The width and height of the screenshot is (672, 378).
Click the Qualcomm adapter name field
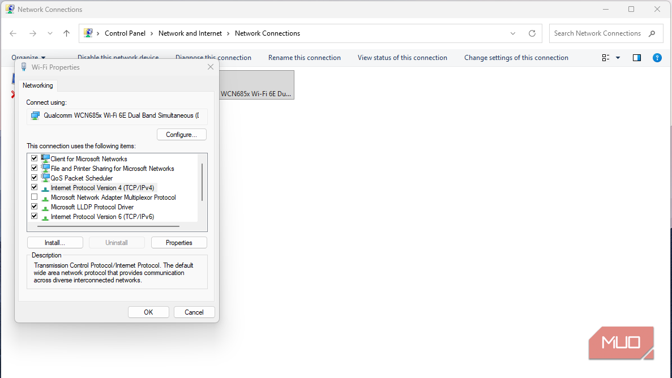117,115
